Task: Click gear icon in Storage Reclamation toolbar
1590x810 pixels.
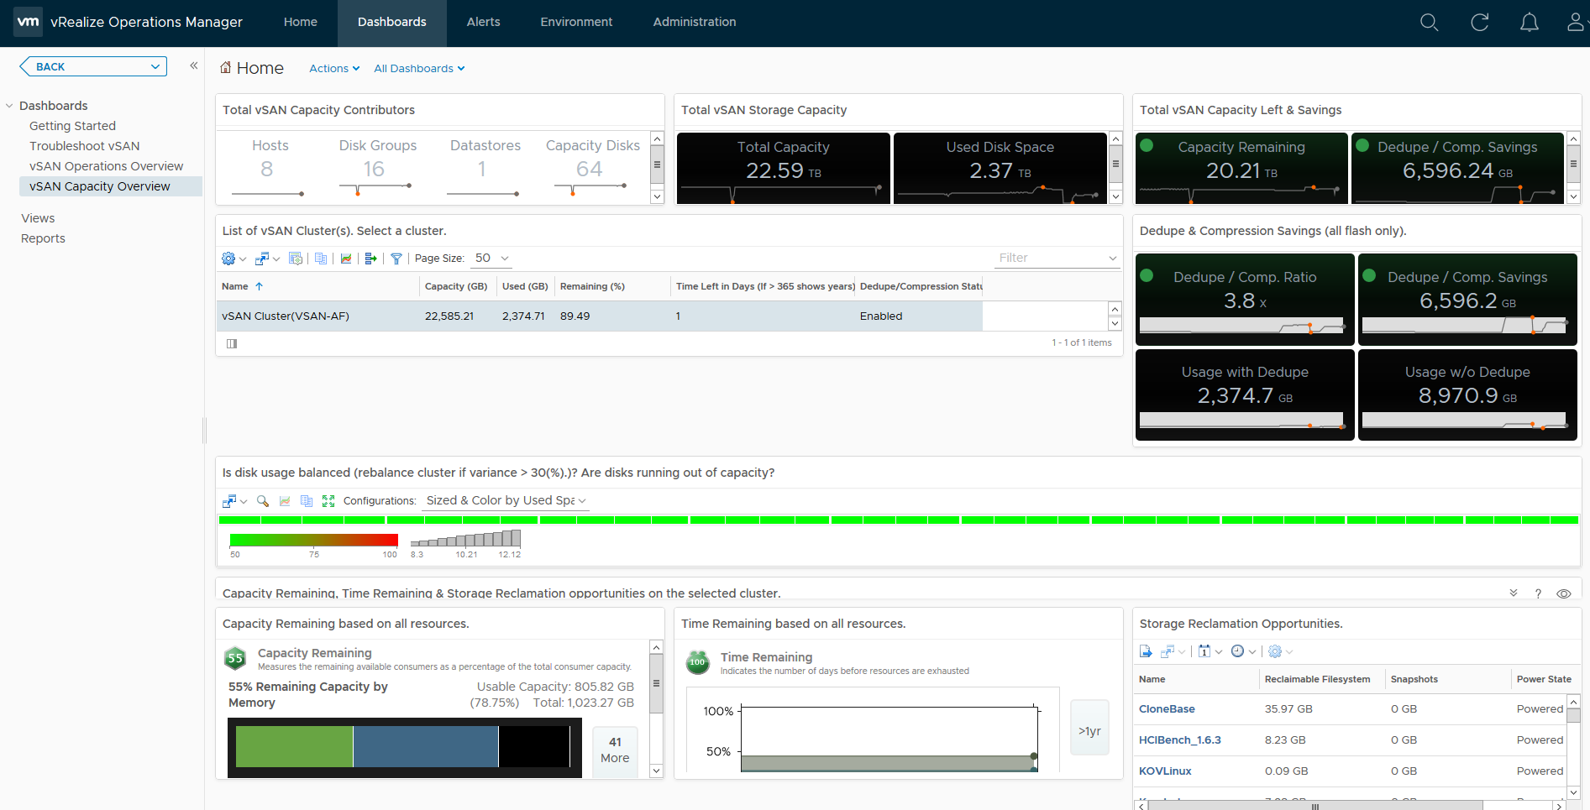Action: tap(1275, 651)
